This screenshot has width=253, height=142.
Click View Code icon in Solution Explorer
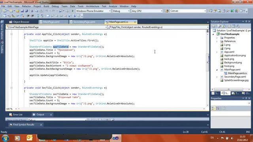click(229, 26)
